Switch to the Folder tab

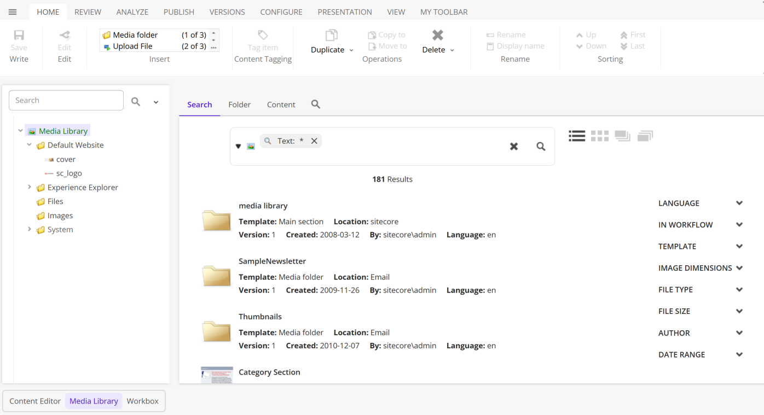(240, 104)
